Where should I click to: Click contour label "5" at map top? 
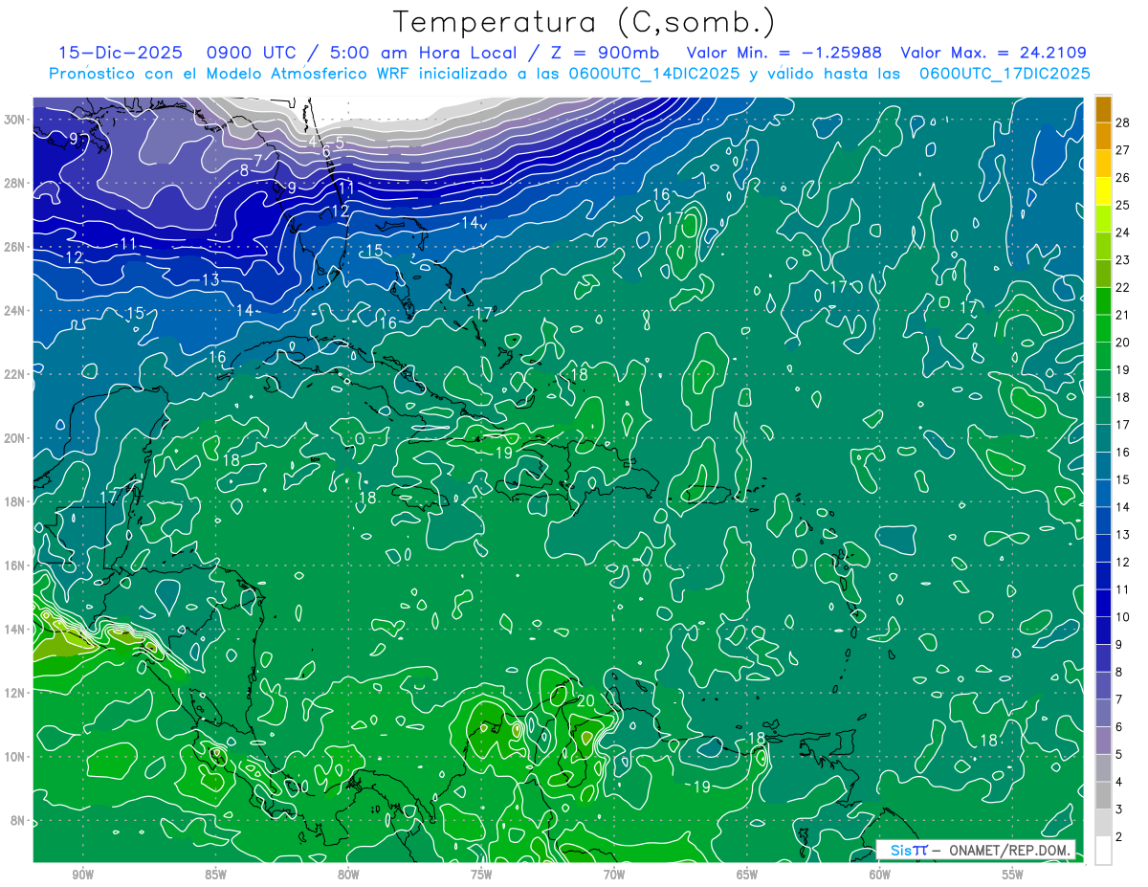click(340, 142)
